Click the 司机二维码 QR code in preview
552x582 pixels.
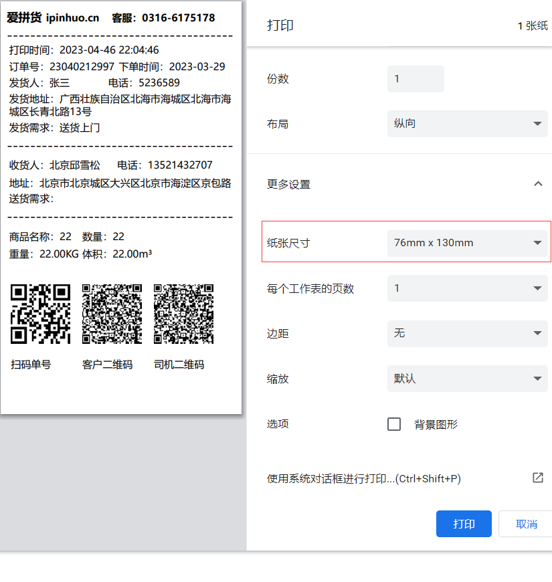click(x=183, y=314)
